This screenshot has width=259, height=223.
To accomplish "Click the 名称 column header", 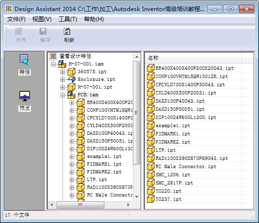I will click(193, 58).
